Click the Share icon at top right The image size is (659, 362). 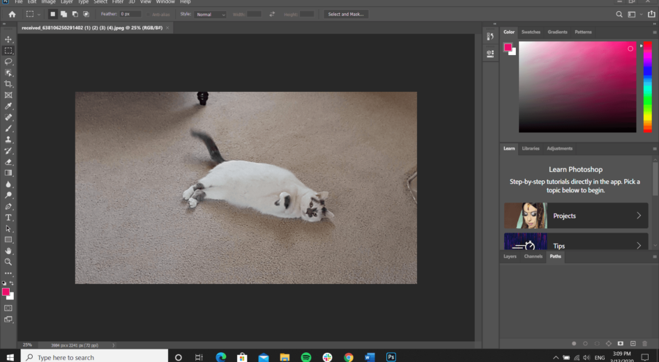point(651,14)
